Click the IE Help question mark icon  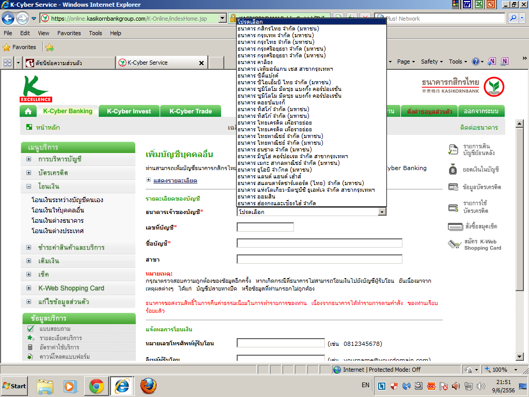click(476, 62)
